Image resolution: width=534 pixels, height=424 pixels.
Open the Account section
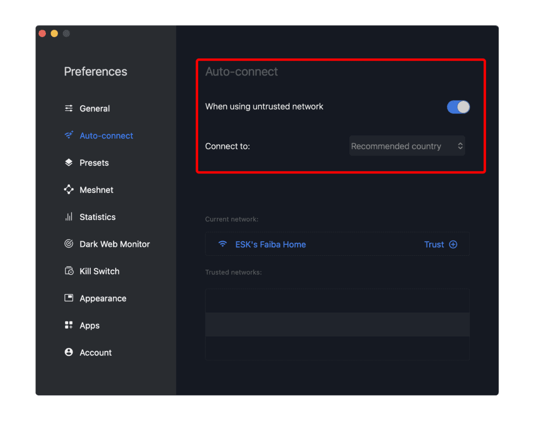click(x=95, y=353)
